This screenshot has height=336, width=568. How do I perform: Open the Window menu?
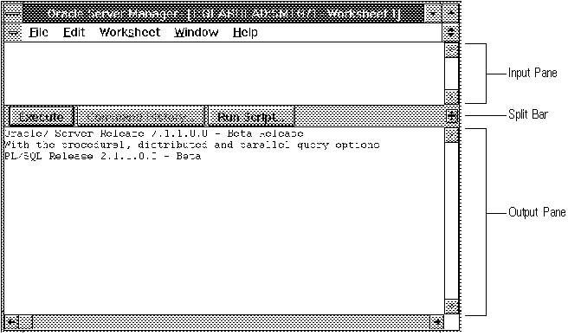[197, 32]
